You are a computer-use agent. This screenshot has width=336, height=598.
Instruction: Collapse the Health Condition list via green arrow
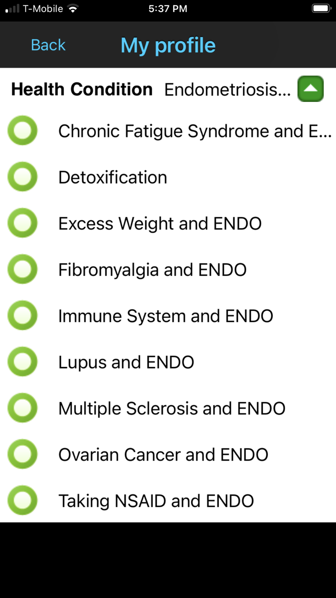click(310, 89)
